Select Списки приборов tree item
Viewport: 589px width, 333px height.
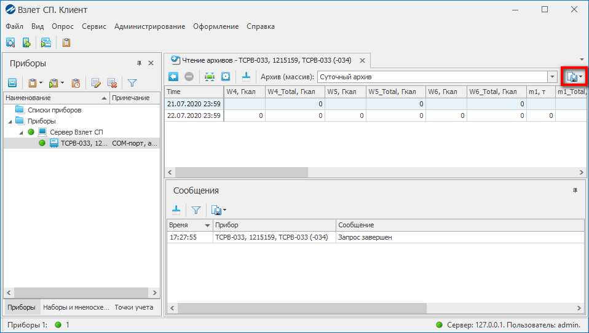click(55, 110)
